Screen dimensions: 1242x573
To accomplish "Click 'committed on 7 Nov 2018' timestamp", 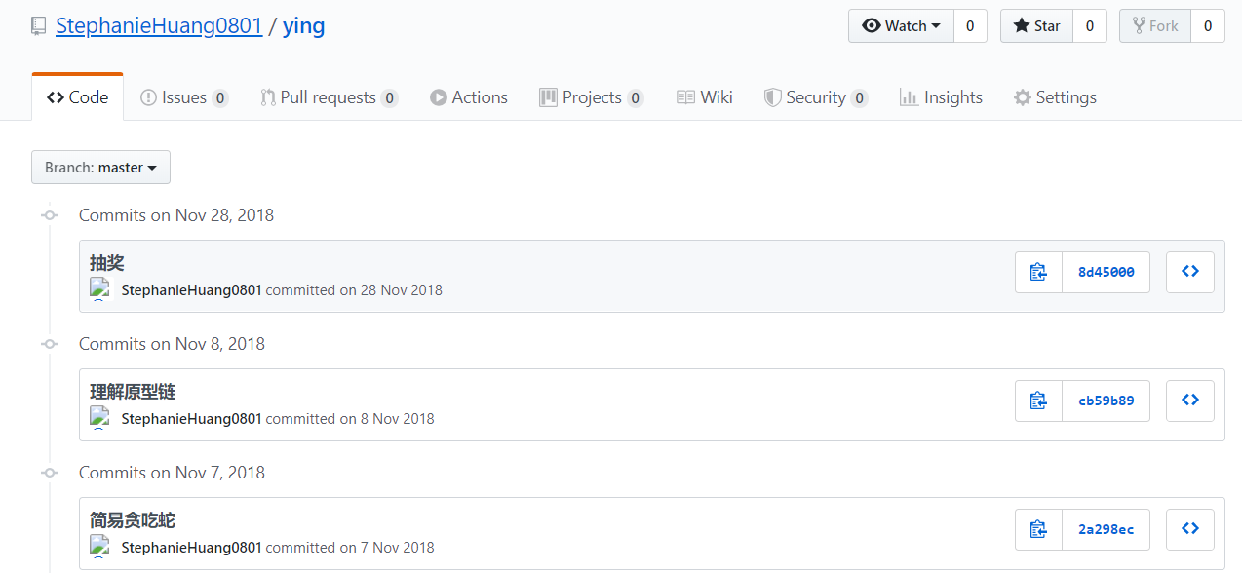I will click(350, 548).
